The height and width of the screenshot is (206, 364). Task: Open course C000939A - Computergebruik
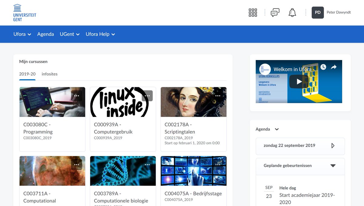point(113,128)
